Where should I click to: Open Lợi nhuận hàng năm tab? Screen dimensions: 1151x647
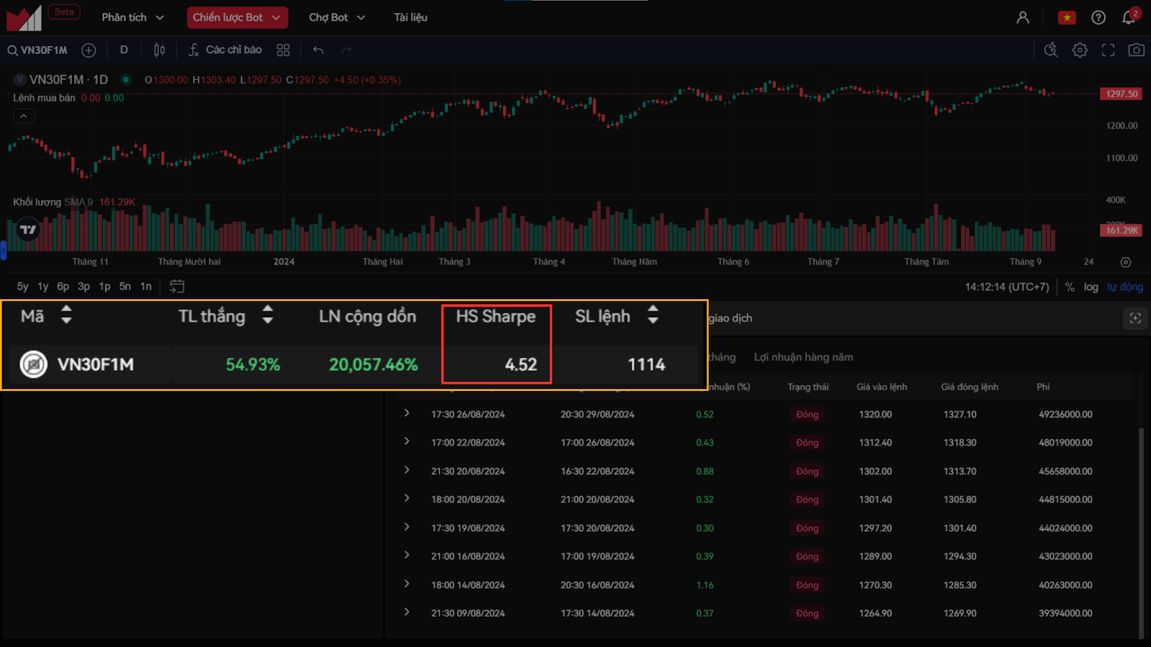coord(804,357)
